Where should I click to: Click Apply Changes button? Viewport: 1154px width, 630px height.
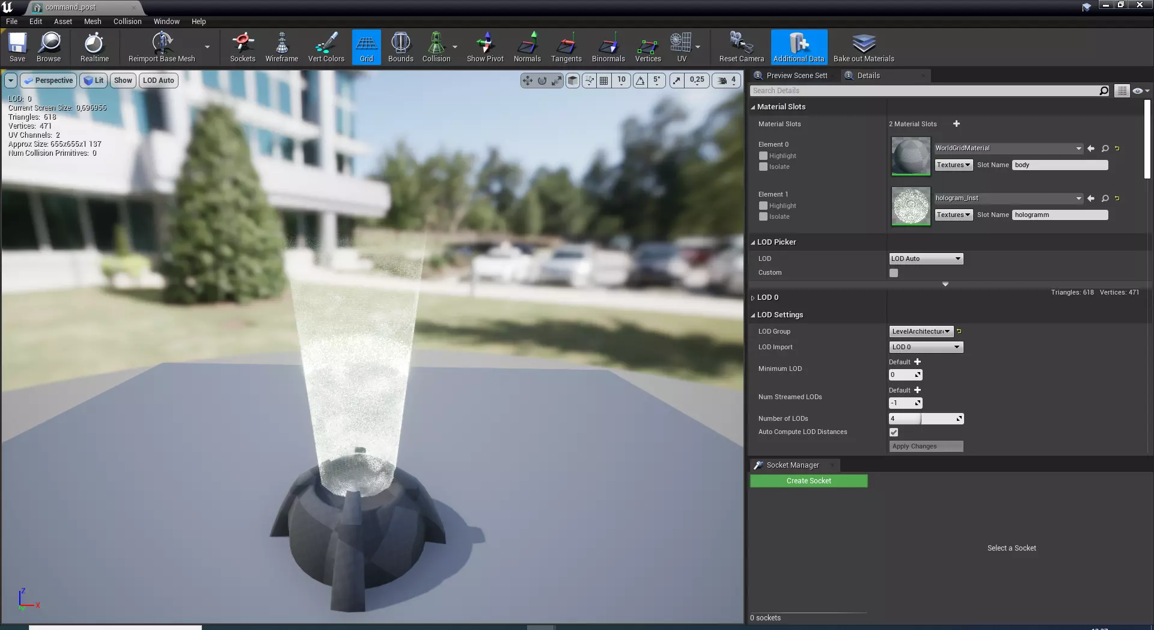click(926, 447)
